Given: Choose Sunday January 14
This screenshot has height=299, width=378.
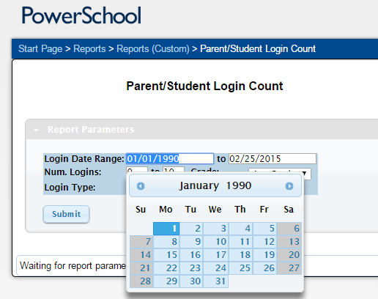Looking at the screenshot, I should [141, 255].
